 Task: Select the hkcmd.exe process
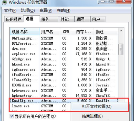point(64,64)
